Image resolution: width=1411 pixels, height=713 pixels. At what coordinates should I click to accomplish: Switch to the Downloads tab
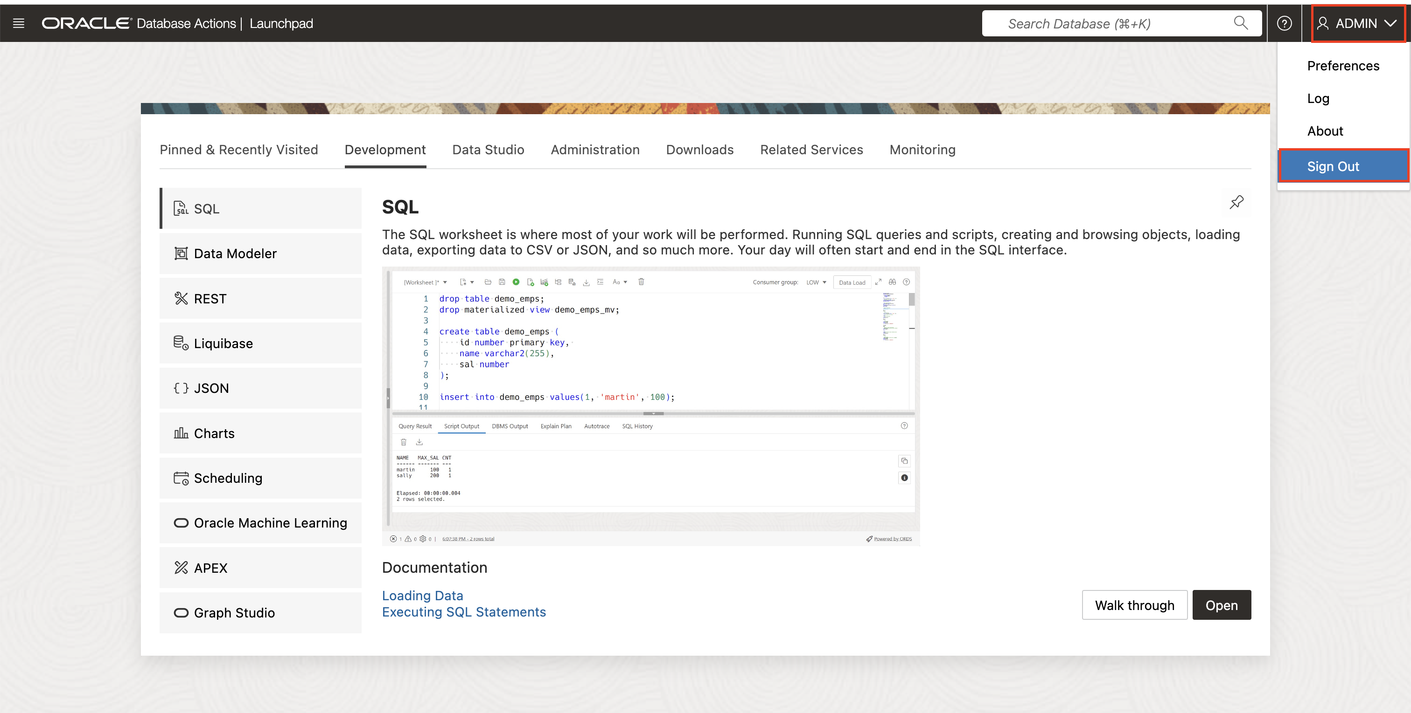699,150
